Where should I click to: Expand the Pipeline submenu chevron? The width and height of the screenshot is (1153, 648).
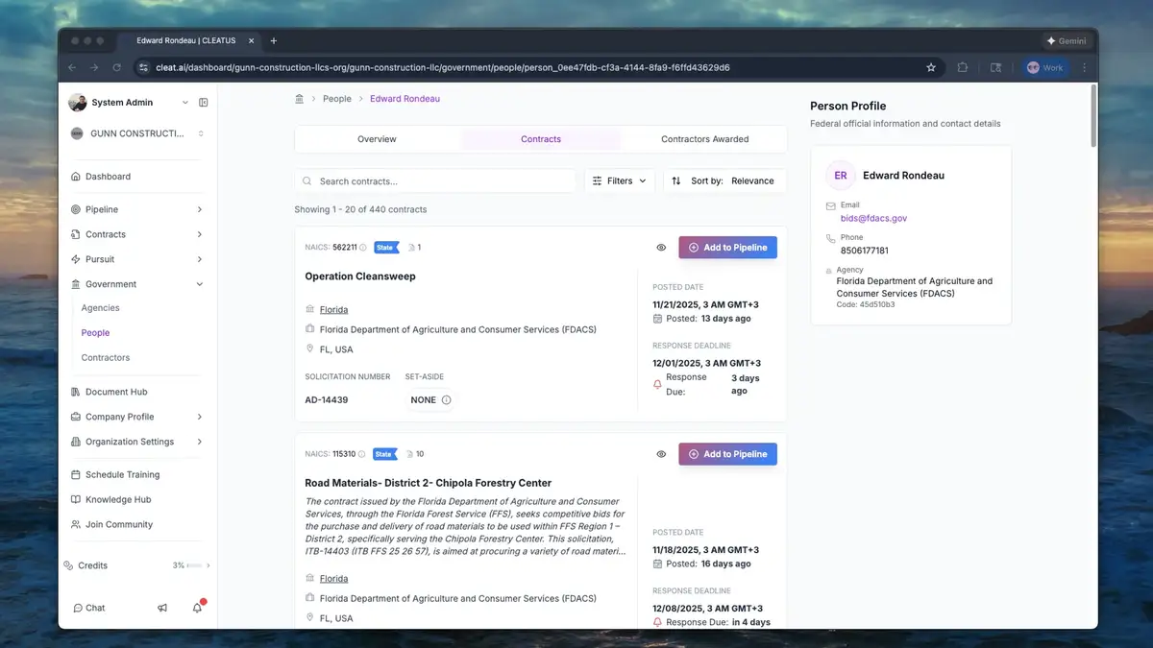(200, 209)
